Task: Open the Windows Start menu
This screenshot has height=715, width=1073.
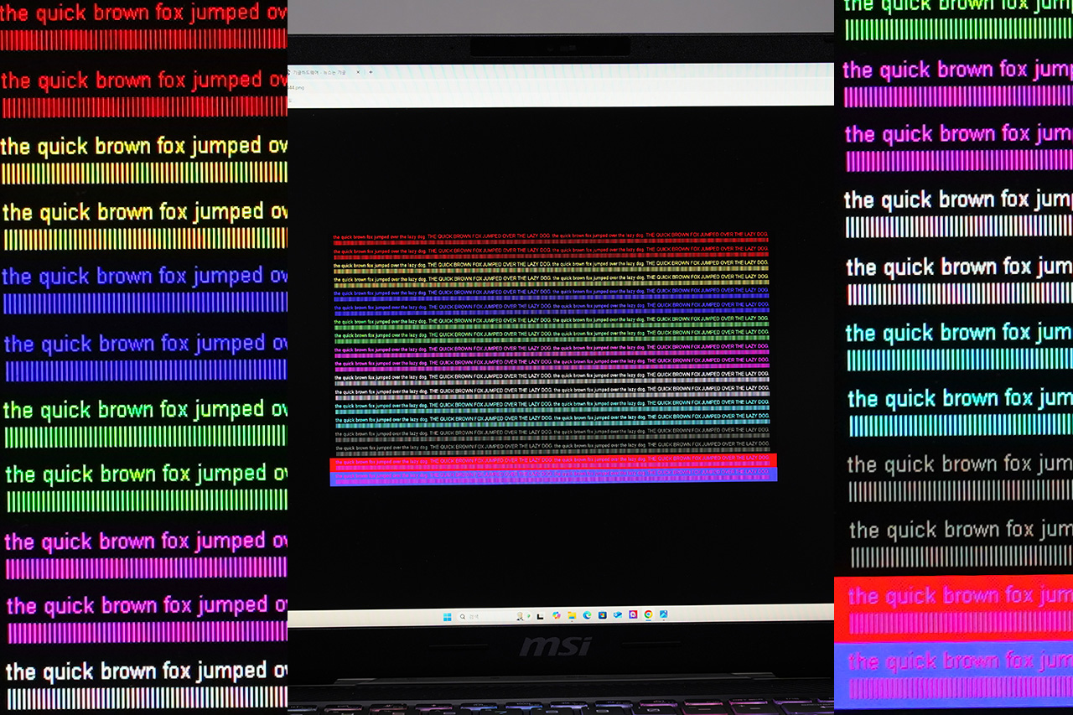Action: click(x=447, y=617)
